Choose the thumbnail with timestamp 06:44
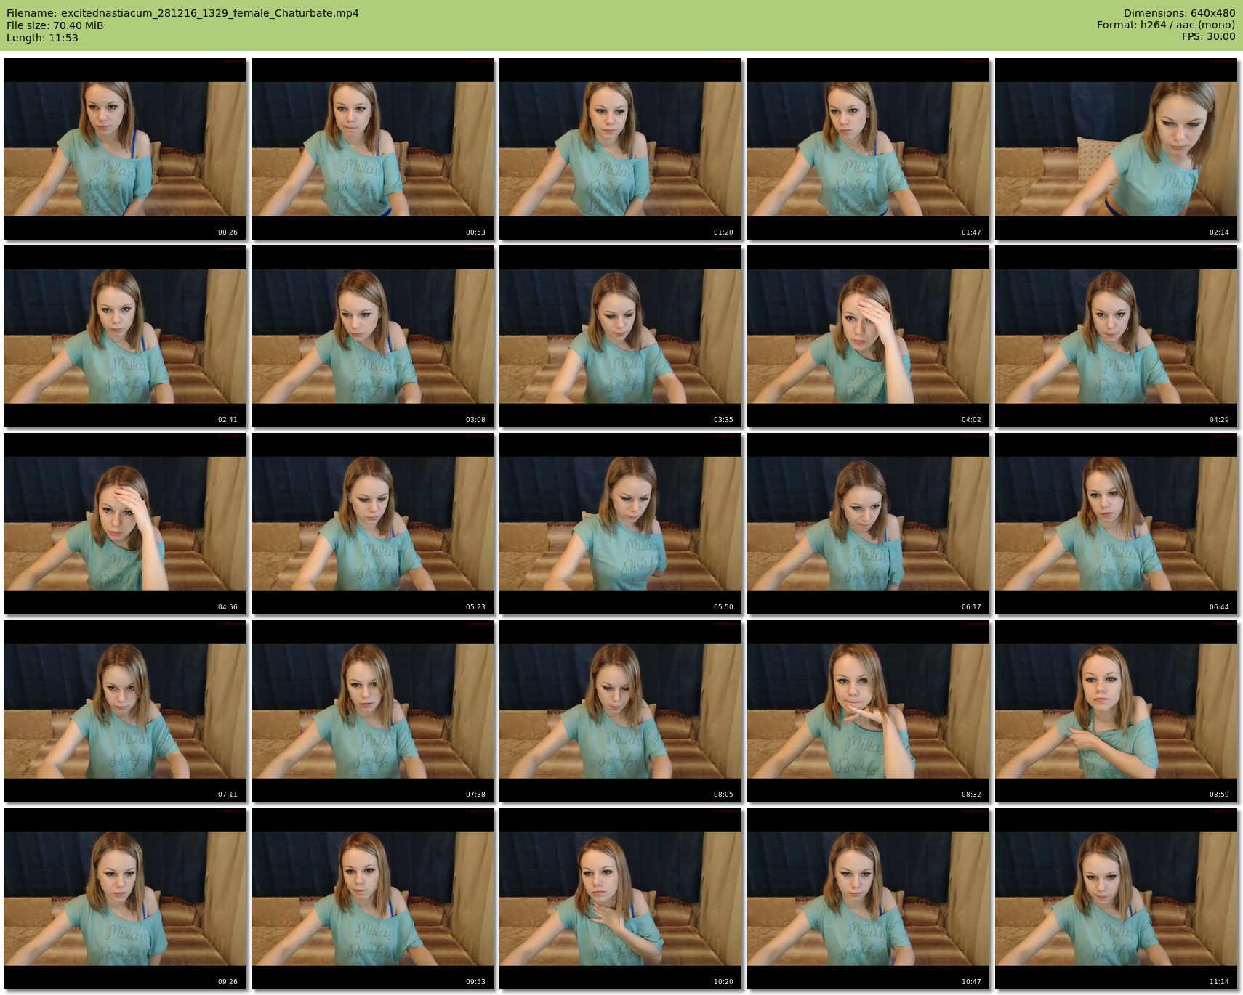The height and width of the screenshot is (995, 1243). [1117, 524]
